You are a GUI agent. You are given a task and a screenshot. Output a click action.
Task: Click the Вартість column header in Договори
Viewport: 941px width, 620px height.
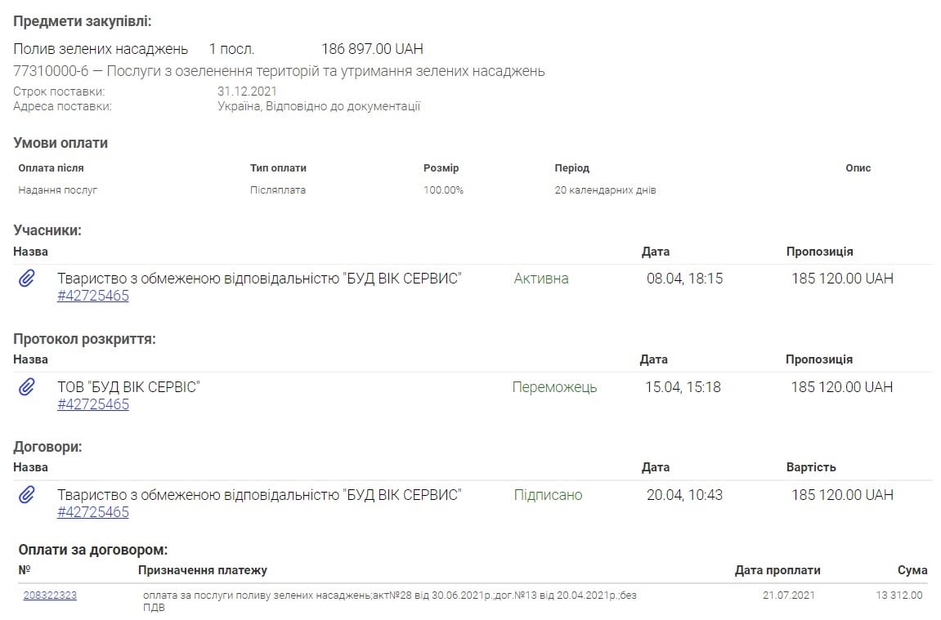(x=811, y=467)
